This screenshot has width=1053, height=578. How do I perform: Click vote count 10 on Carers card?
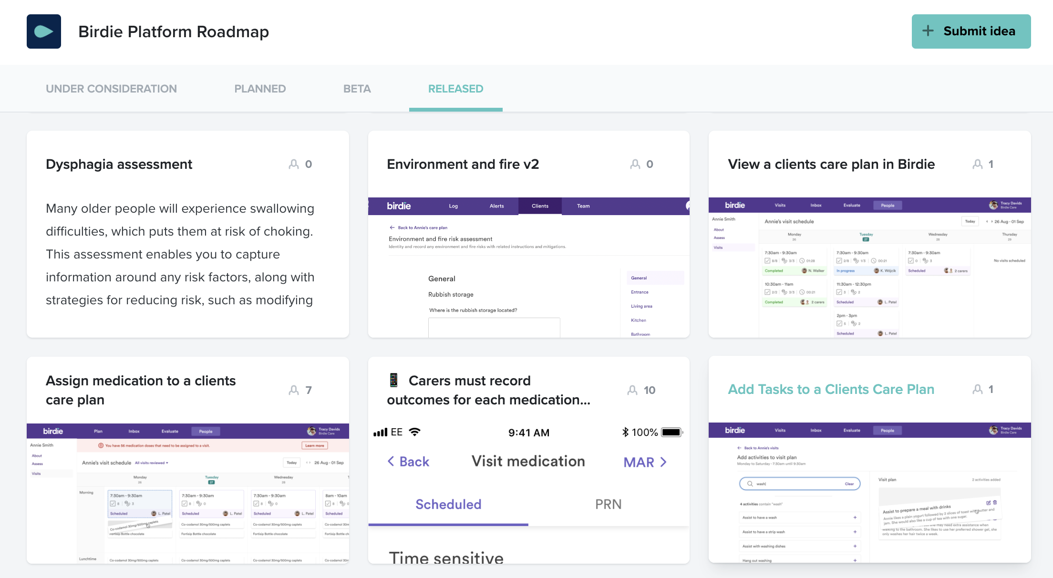click(650, 390)
